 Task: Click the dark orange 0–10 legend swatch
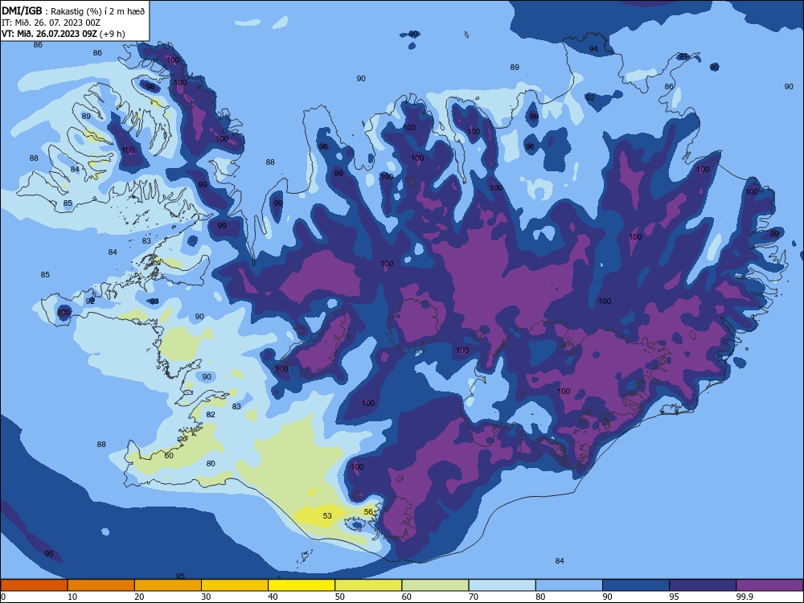point(34,585)
